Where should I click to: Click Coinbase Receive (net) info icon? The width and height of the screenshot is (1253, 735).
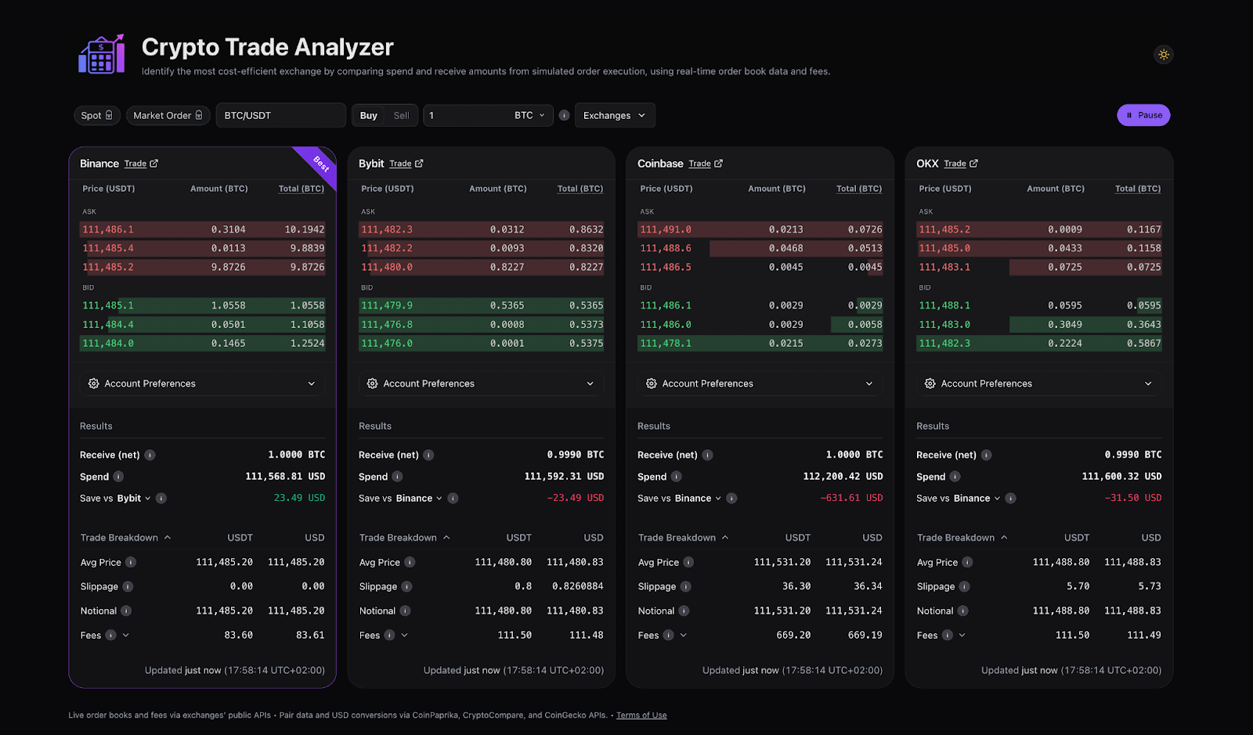point(707,455)
